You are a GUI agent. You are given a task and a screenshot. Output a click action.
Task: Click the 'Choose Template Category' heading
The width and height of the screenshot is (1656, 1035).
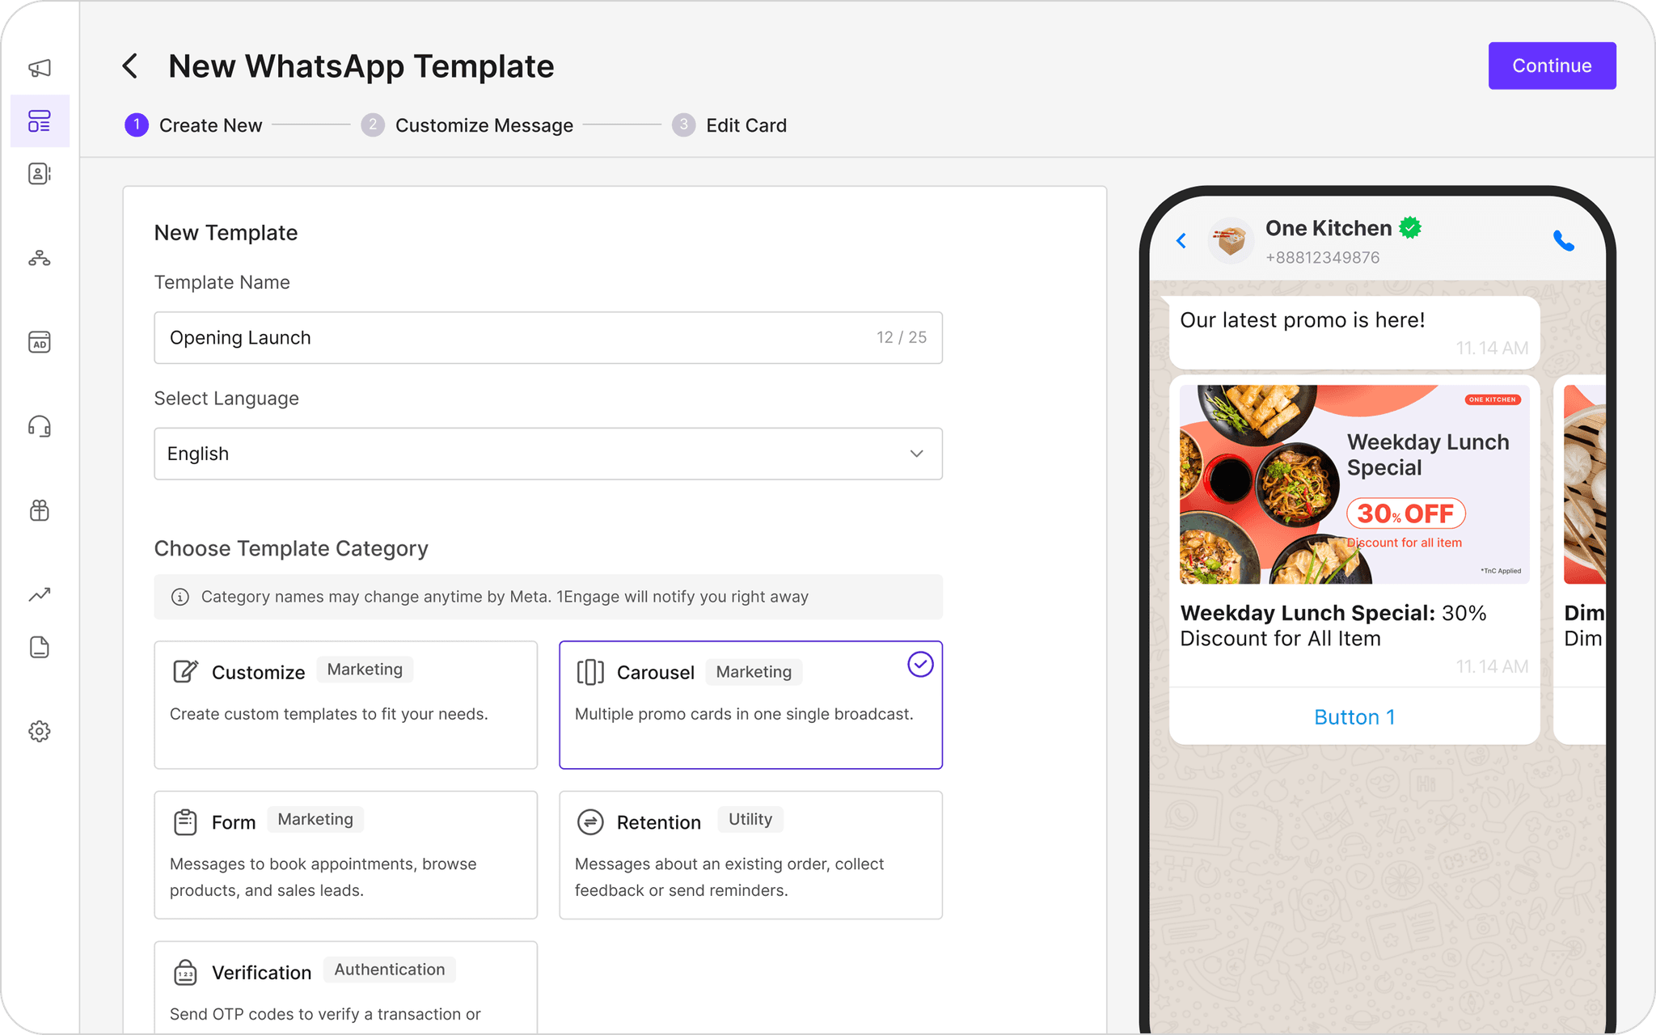click(x=291, y=548)
